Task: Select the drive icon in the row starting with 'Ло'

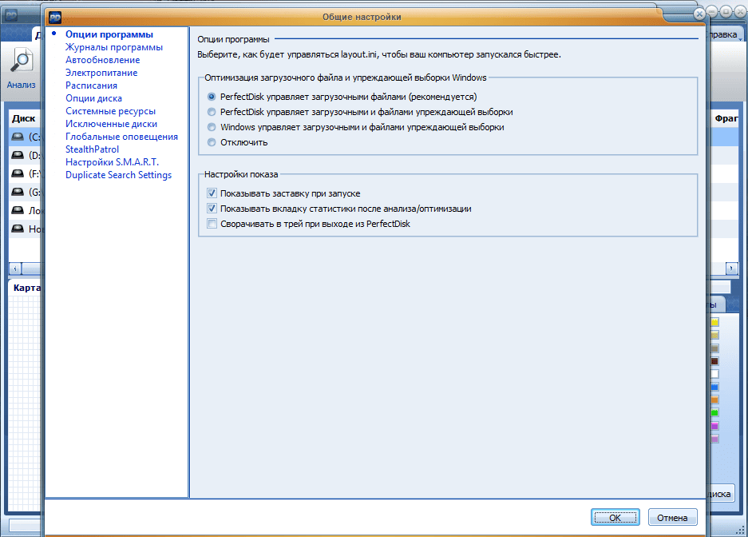Action: (18, 210)
